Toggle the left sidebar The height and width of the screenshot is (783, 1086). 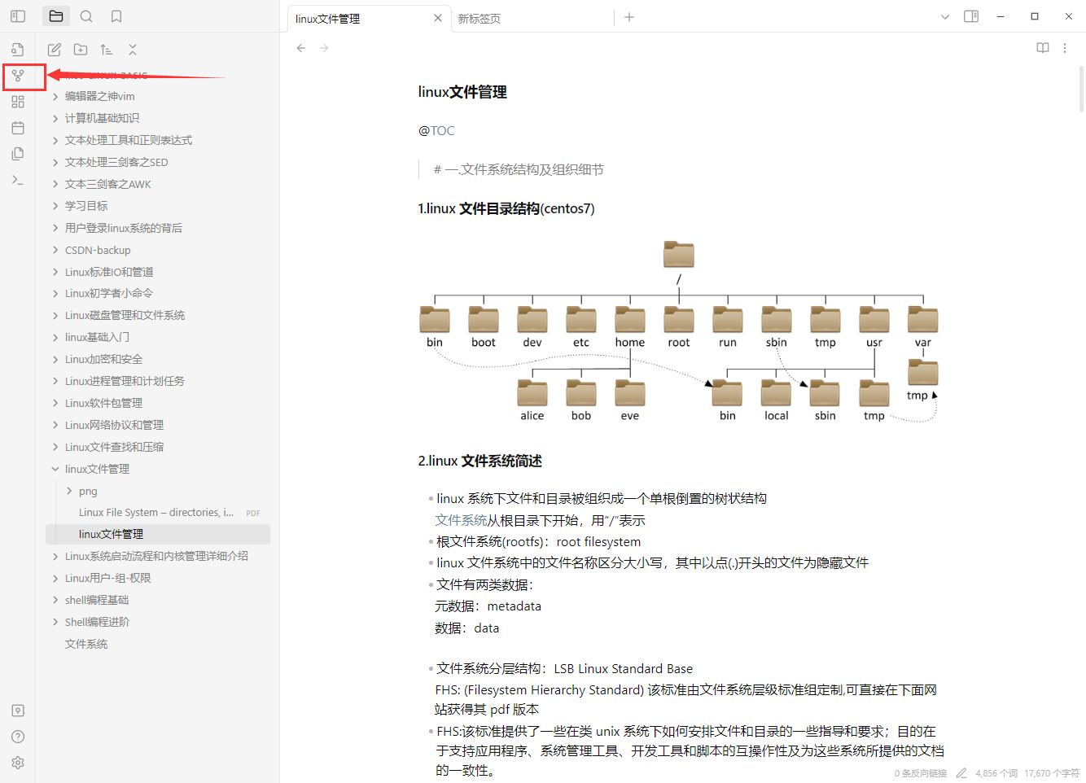18,16
